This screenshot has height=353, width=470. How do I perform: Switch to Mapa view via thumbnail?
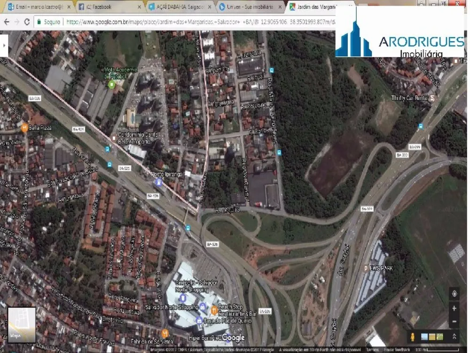22,325
